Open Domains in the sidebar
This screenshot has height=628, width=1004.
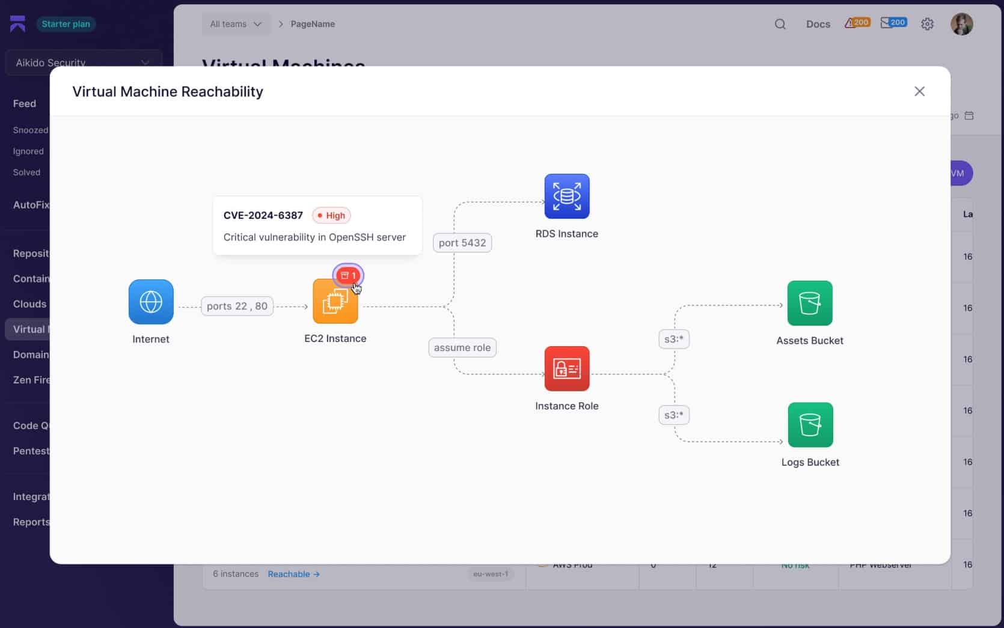click(x=31, y=355)
